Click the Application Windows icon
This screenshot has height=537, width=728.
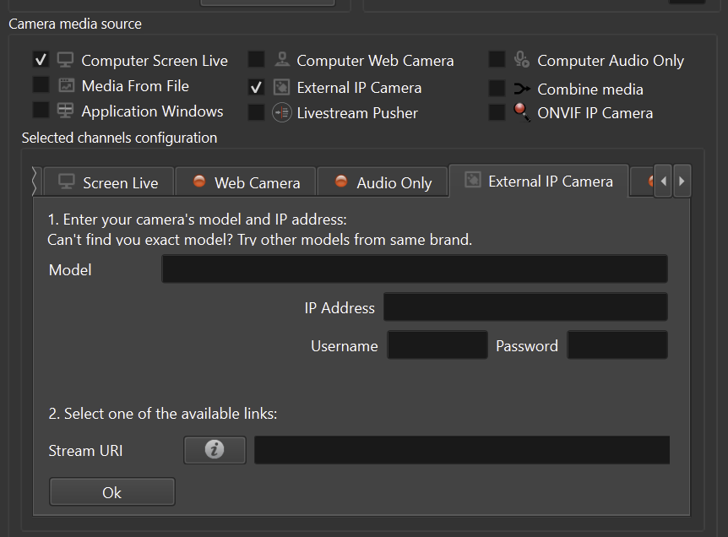coord(65,111)
